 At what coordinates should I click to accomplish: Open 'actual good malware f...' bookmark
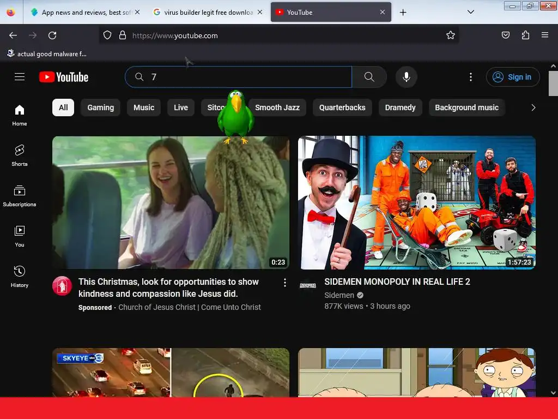(x=47, y=54)
